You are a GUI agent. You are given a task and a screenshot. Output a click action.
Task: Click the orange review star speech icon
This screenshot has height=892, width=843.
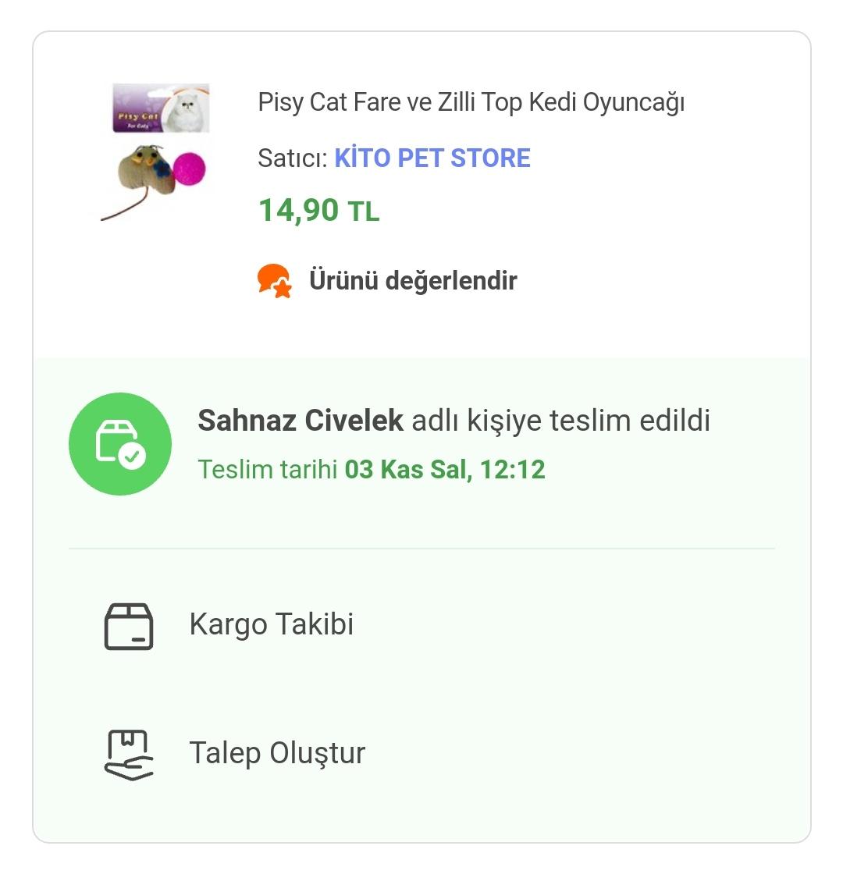tap(274, 280)
